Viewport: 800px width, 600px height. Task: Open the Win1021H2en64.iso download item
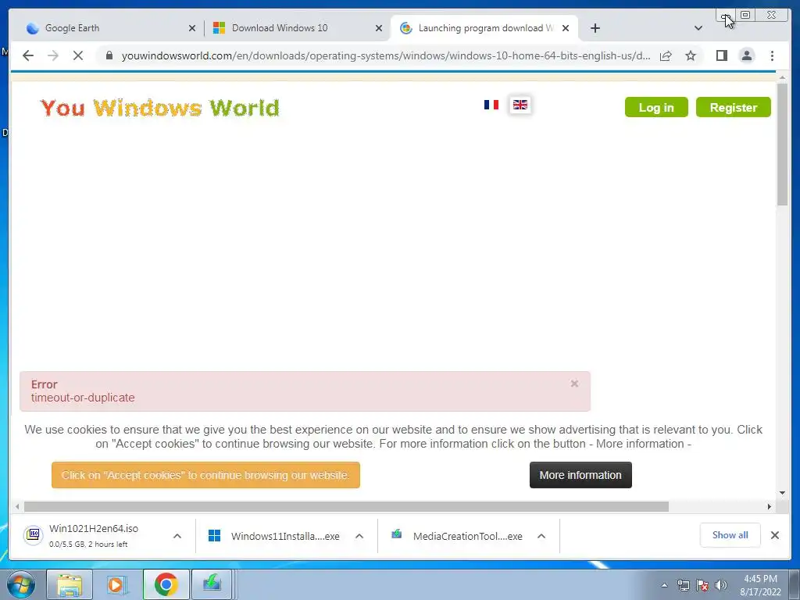click(x=94, y=535)
